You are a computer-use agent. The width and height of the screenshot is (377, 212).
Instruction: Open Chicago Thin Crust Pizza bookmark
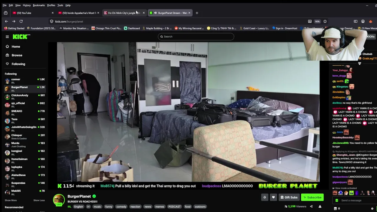(106, 28)
